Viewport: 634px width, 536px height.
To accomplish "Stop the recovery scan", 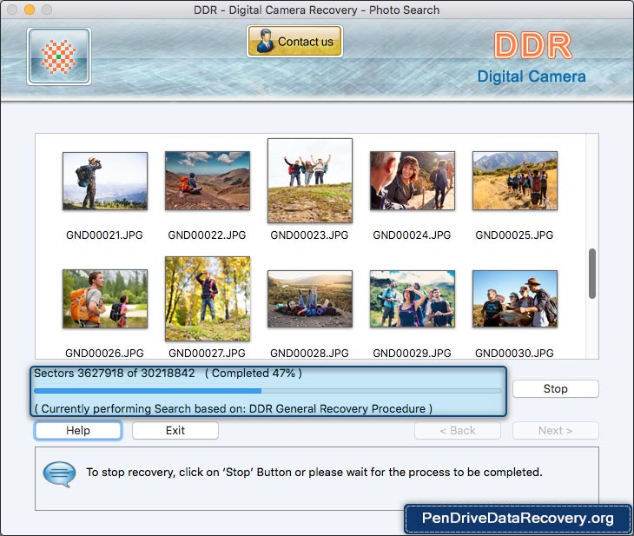I will [x=555, y=389].
